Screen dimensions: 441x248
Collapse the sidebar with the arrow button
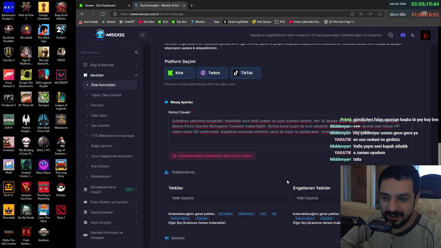[x=143, y=35]
